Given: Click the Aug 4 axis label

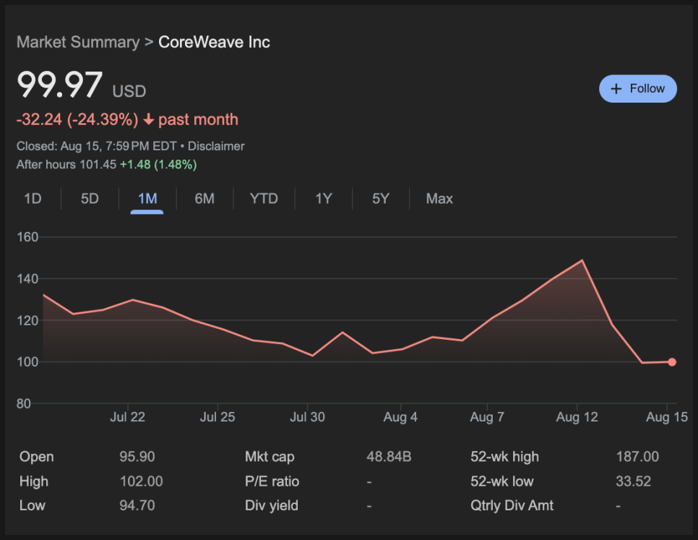Looking at the screenshot, I should pos(400,417).
